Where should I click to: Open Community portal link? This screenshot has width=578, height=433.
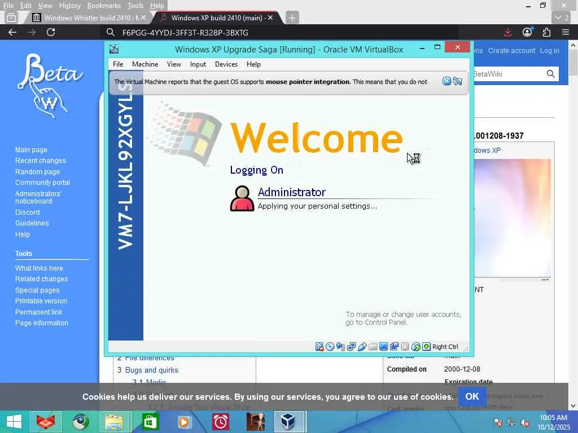pos(42,182)
